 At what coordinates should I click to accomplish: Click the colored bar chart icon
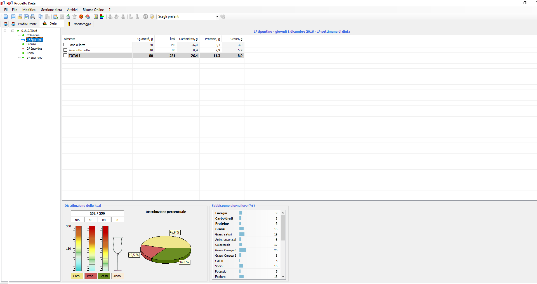tap(102, 17)
